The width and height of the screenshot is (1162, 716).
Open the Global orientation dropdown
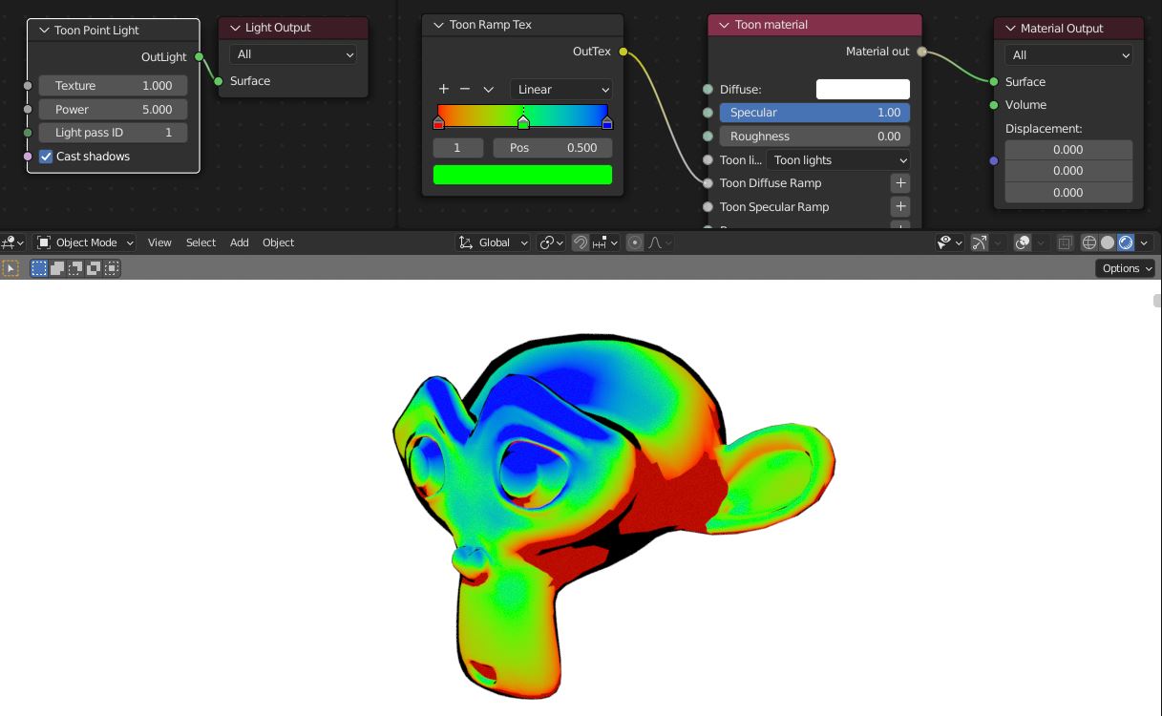click(x=493, y=242)
